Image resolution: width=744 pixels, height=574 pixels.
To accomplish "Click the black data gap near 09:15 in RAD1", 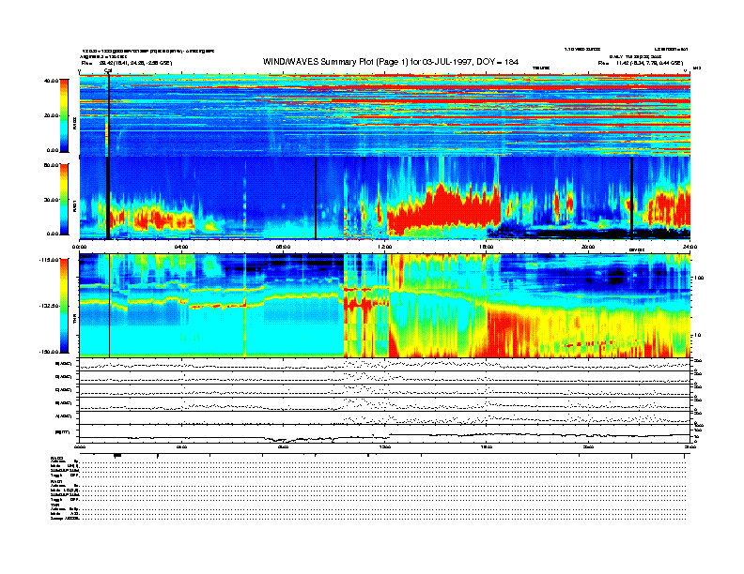I will pyautogui.click(x=316, y=198).
